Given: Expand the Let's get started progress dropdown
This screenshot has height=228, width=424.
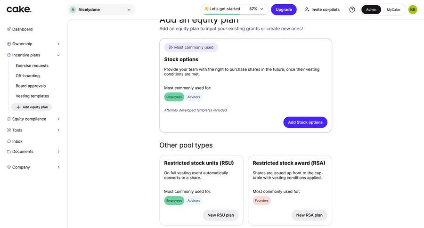Looking at the screenshot, I should coord(262,9).
